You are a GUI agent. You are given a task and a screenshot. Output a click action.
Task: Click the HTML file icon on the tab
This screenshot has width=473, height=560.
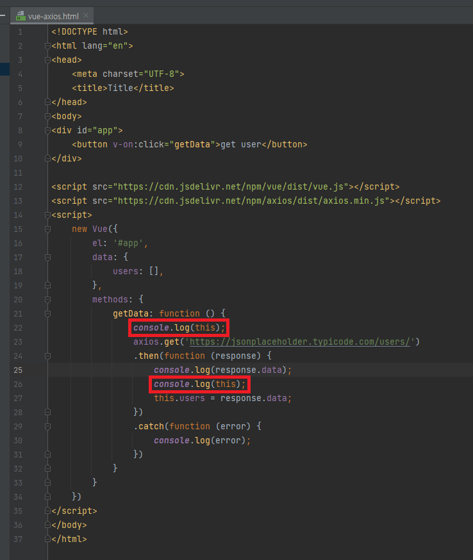(21, 16)
